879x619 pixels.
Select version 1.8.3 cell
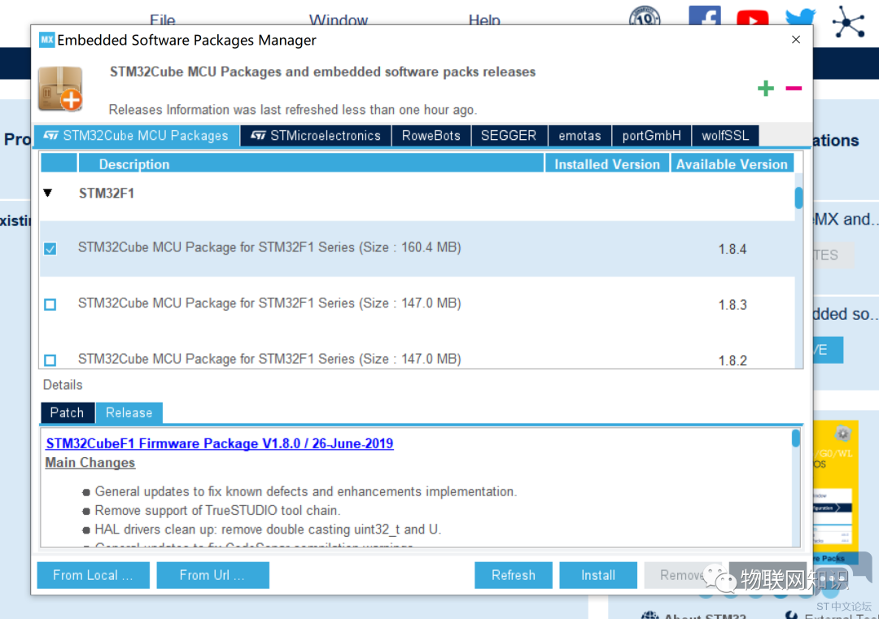[x=732, y=305]
